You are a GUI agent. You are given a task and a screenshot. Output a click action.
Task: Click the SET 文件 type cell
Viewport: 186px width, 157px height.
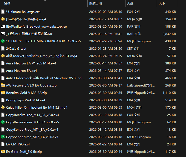point(134,48)
